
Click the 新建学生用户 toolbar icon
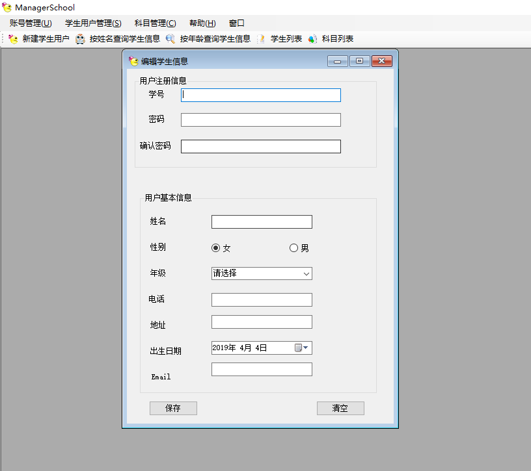[13, 39]
